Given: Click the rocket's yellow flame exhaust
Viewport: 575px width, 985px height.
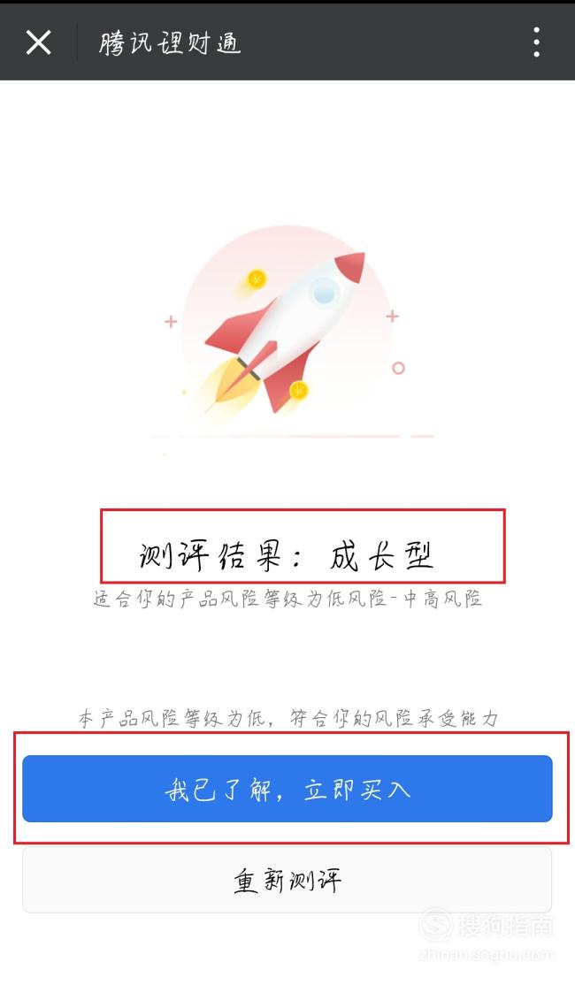Looking at the screenshot, I should pos(226,384).
